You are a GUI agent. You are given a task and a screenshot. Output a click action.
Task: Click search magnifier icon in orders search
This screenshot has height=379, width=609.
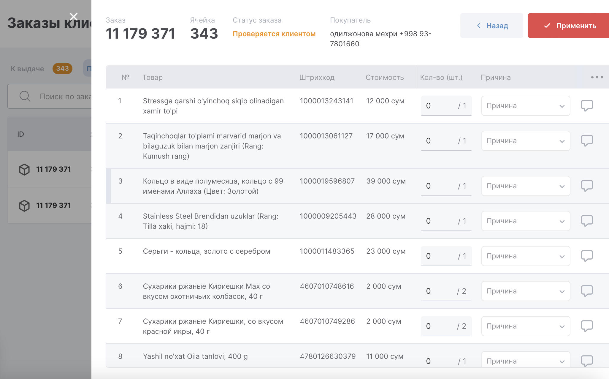25,96
